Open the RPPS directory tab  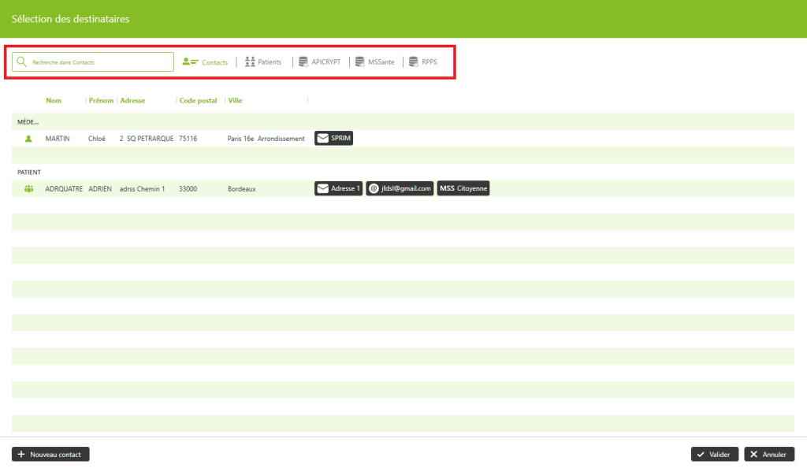click(422, 62)
